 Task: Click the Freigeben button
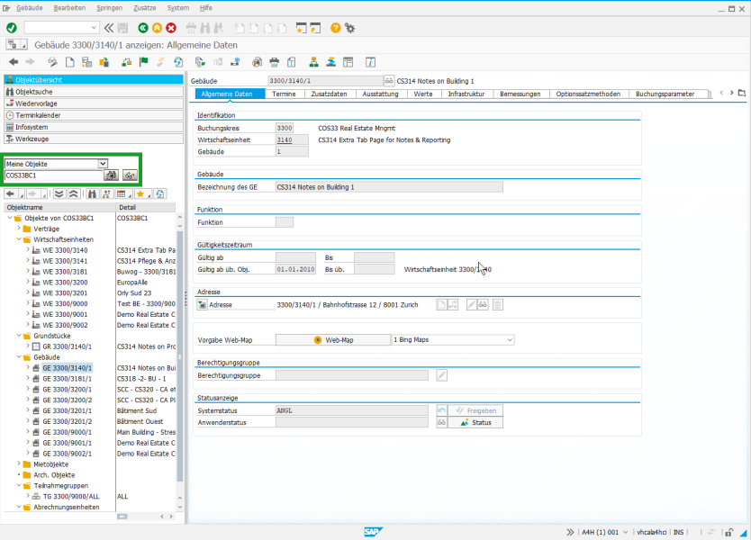tap(475, 410)
